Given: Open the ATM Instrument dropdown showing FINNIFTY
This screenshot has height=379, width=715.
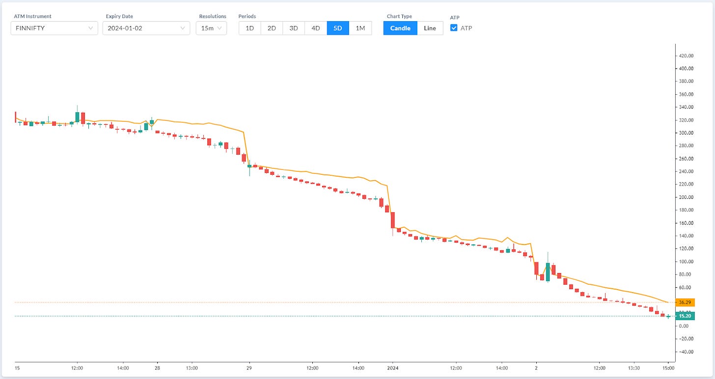Looking at the screenshot, I should (54, 28).
